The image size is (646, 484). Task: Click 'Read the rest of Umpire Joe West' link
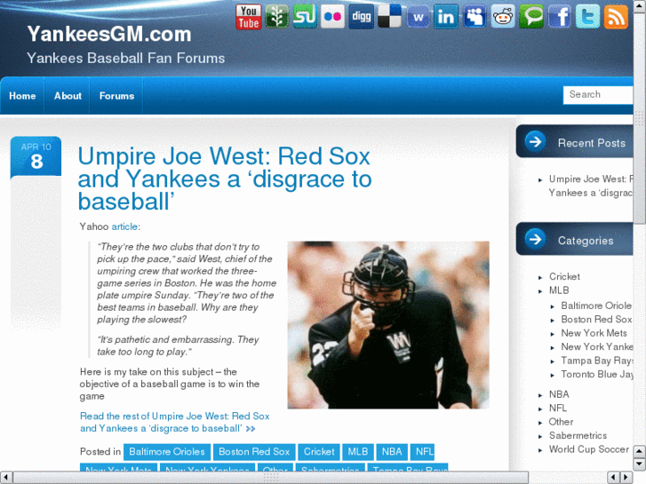coord(175,422)
